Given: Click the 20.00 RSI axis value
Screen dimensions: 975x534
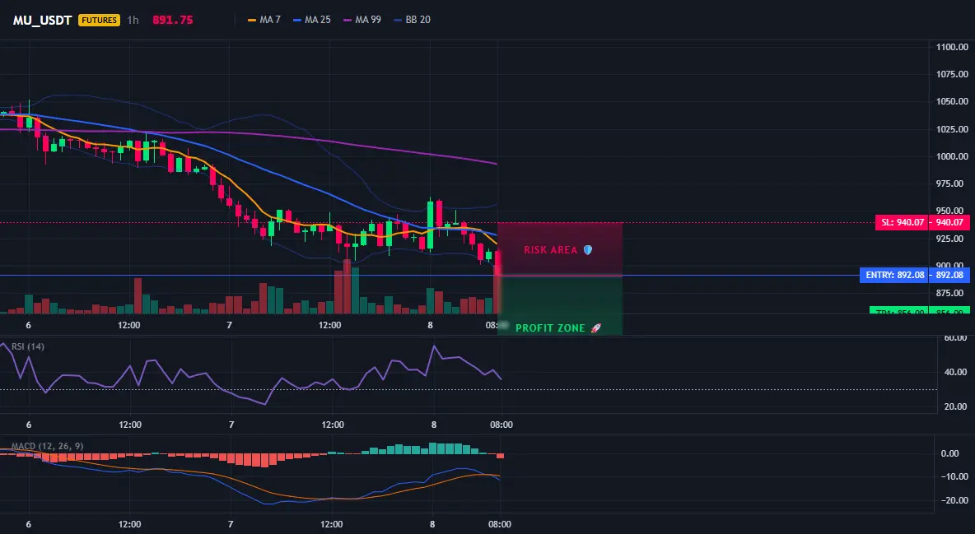Looking at the screenshot, I should [x=955, y=406].
